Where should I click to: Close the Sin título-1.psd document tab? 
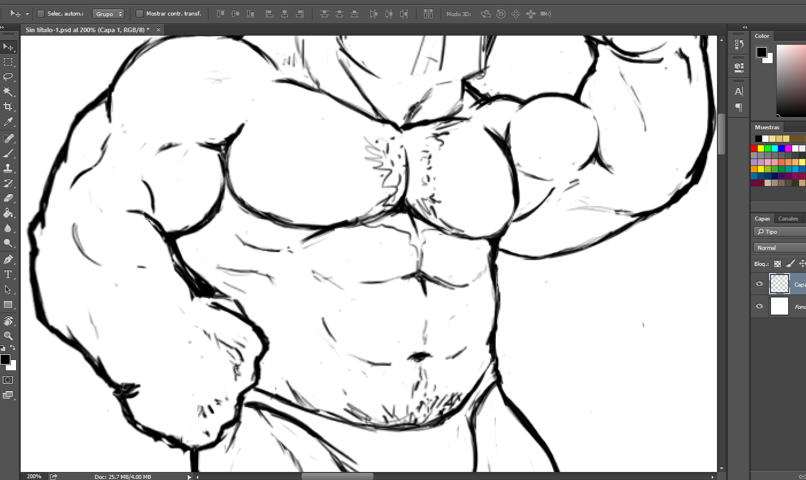pyautogui.click(x=159, y=29)
